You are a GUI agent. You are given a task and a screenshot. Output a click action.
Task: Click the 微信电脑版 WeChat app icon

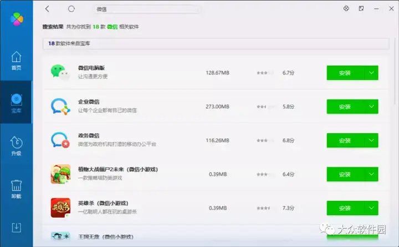click(60, 73)
